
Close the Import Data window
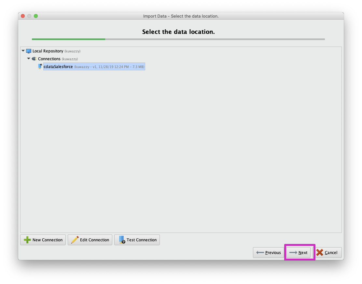23,16
